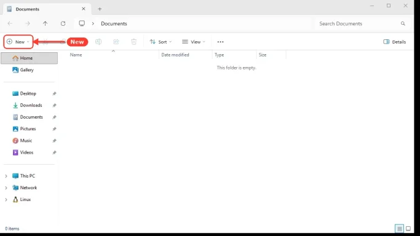Expand the This PC tree node
This screenshot has width=420, height=236.
[6, 176]
